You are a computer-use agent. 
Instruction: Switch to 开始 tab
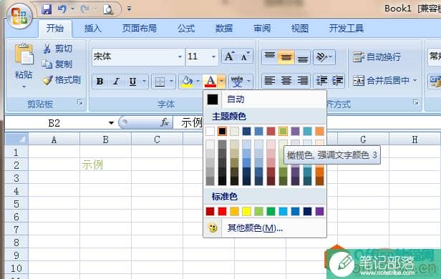coord(55,29)
